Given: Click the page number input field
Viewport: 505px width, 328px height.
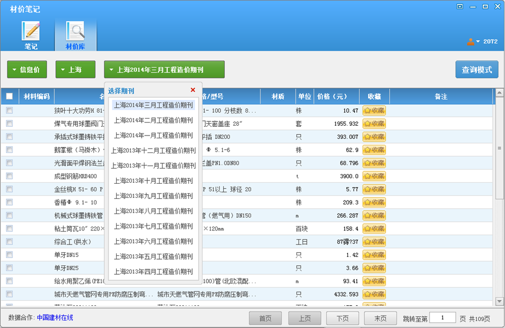Looking at the screenshot, I should pos(442,318).
